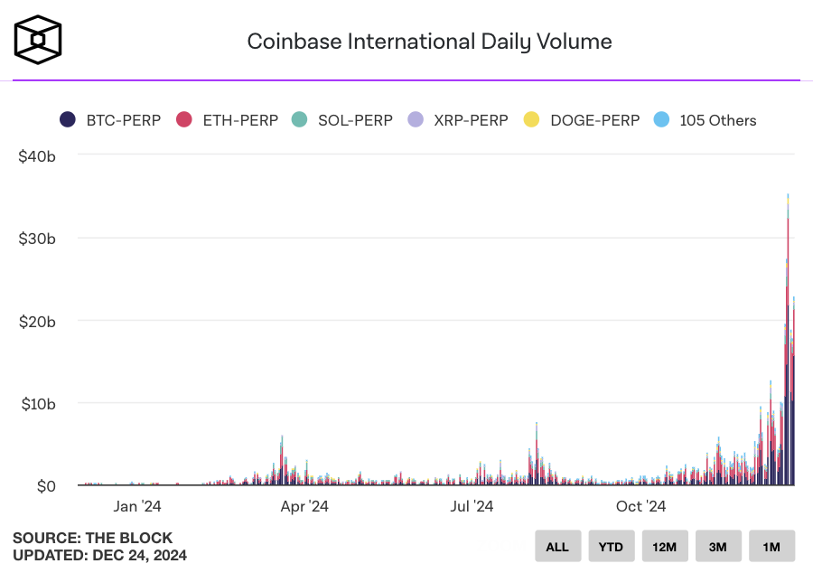813x573 pixels.
Task: Select the 1M range button
Action: point(771,547)
